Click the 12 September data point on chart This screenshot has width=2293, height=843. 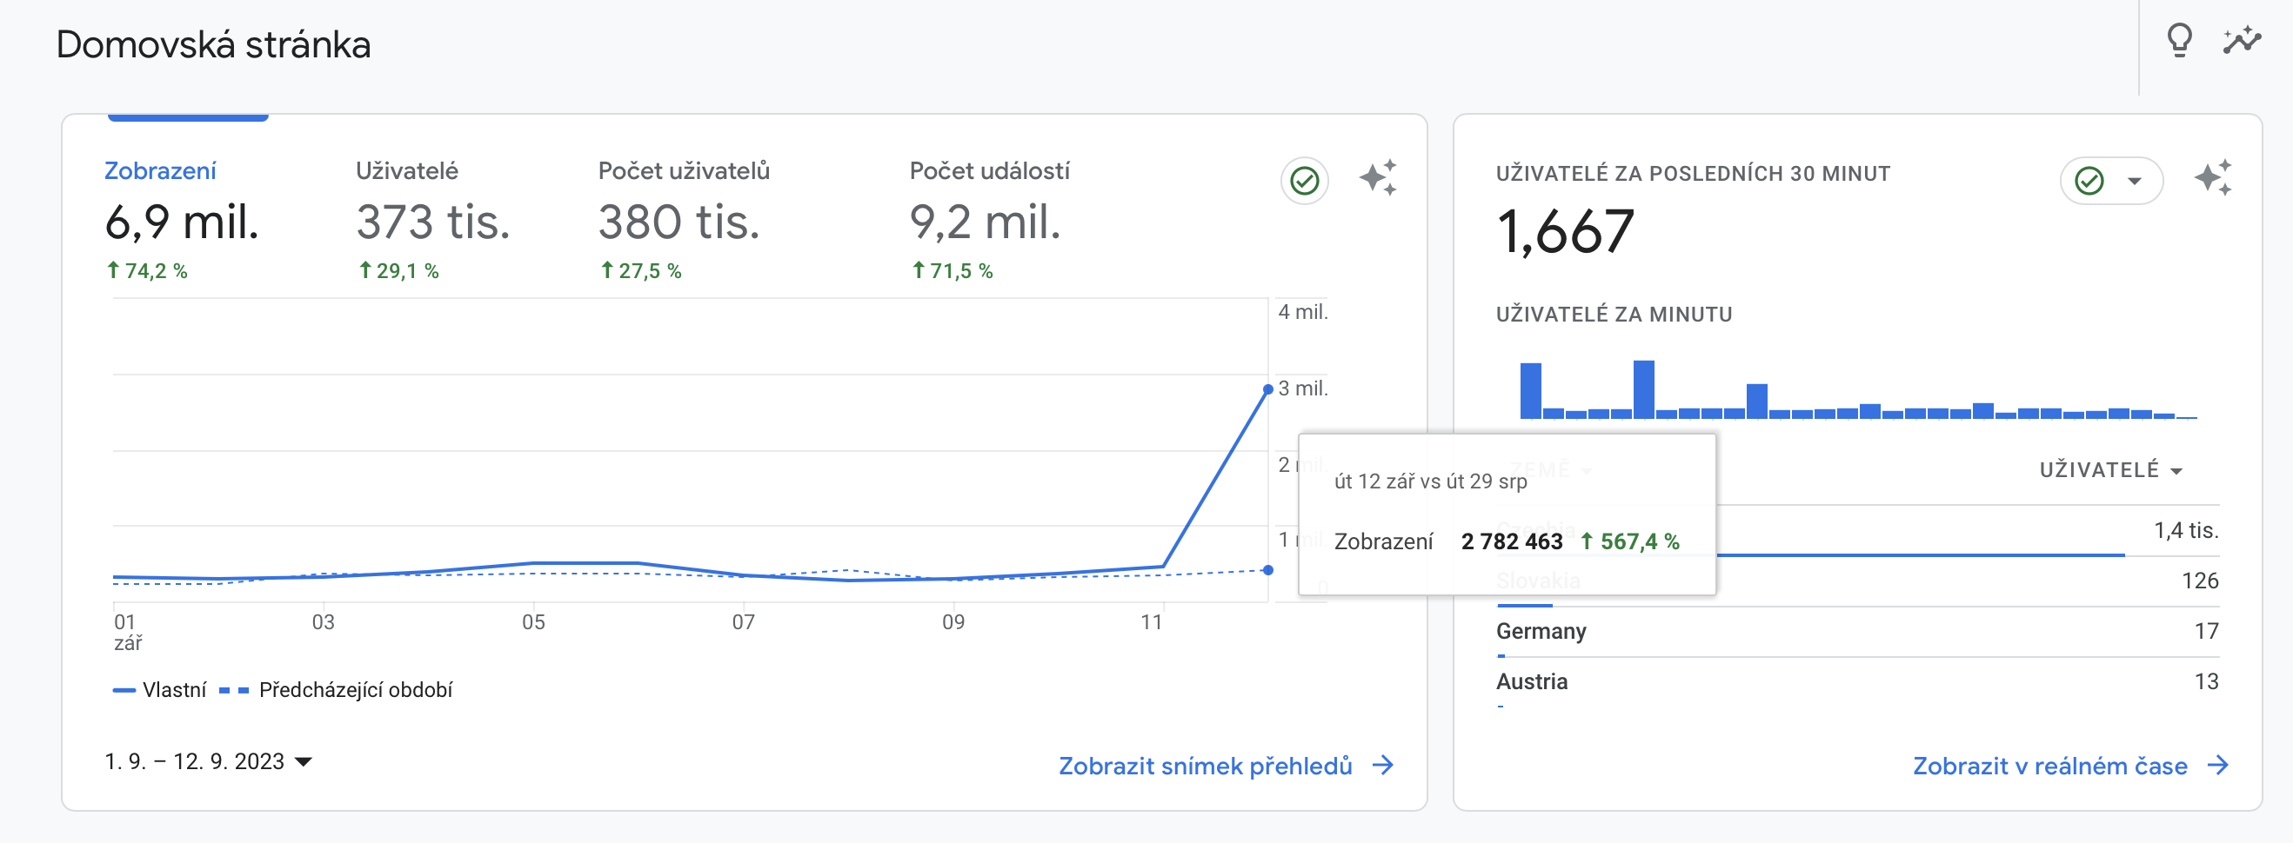(x=1267, y=389)
